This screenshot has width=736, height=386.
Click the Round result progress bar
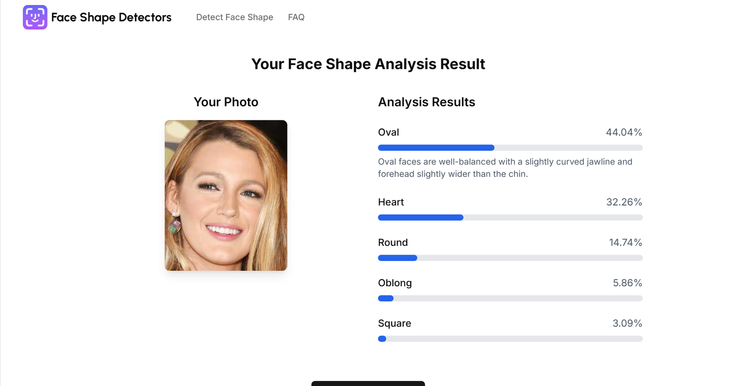(510, 258)
